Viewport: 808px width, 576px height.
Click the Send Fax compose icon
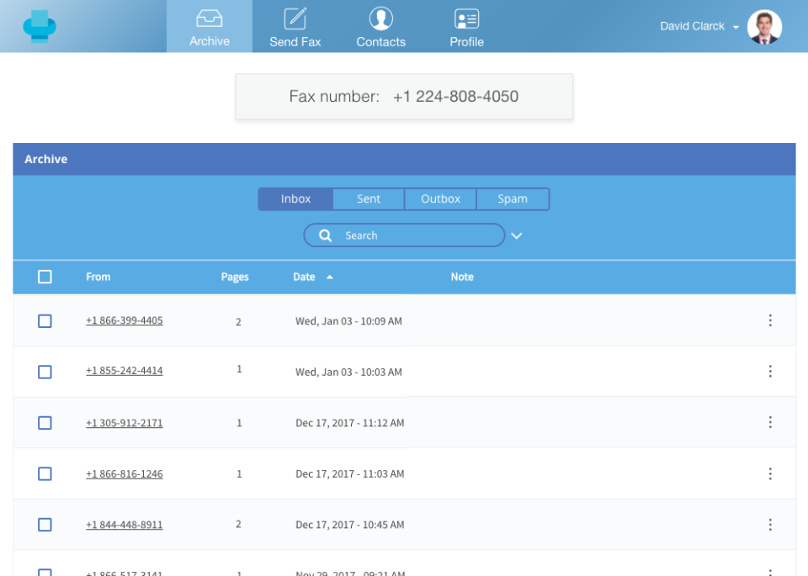click(x=295, y=18)
